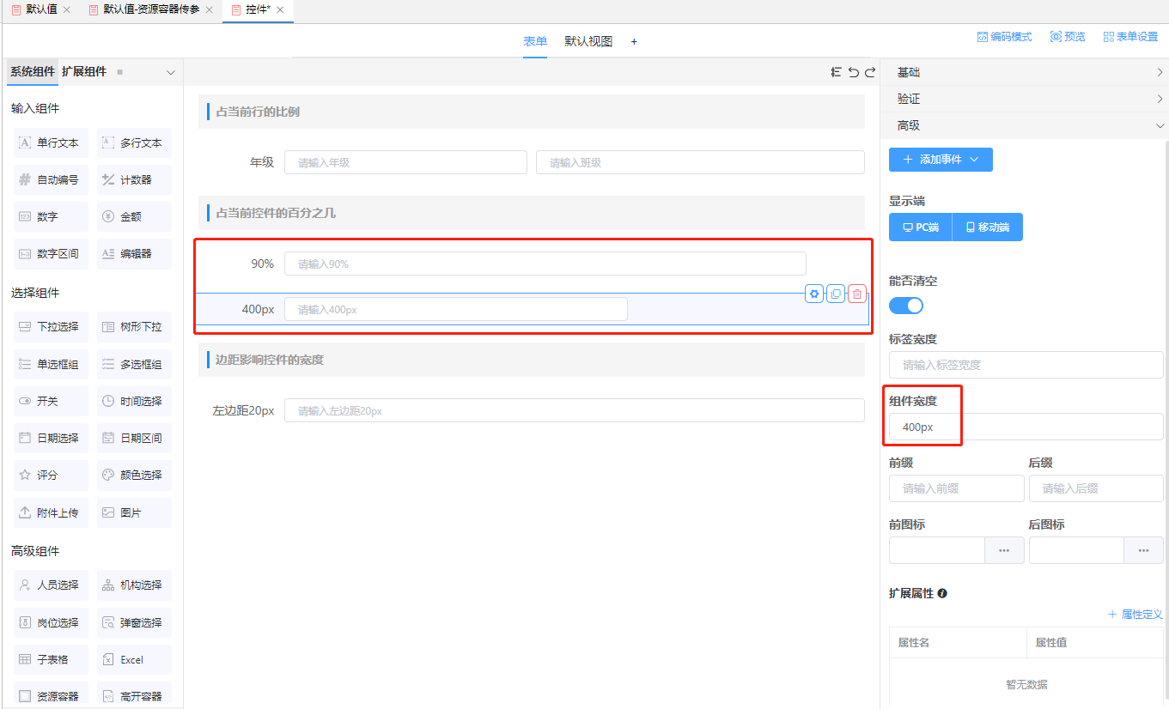This screenshot has width=1169, height=709.
Task: Click the 属性定义 link
Action: [1135, 615]
